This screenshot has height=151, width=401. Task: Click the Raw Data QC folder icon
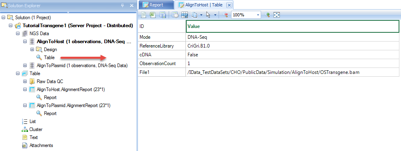coord(32,81)
